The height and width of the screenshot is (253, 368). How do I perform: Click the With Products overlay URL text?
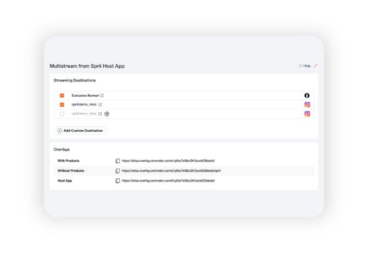[x=168, y=161]
